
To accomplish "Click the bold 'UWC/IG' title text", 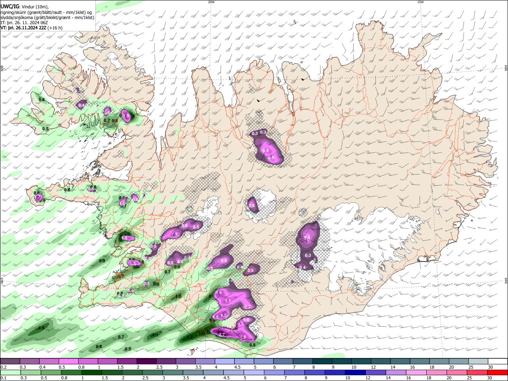I will 9,7.
